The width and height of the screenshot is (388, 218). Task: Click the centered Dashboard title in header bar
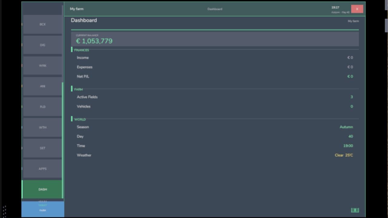(x=215, y=9)
